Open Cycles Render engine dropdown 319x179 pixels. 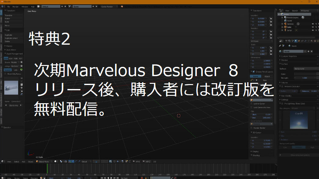click(109, 6)
